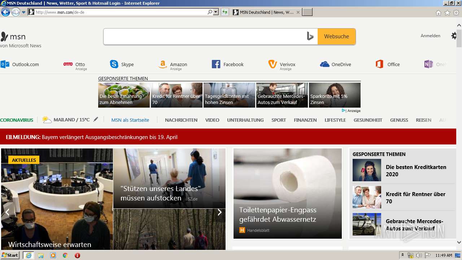Open the Skype shortcut

pos(122,64)
